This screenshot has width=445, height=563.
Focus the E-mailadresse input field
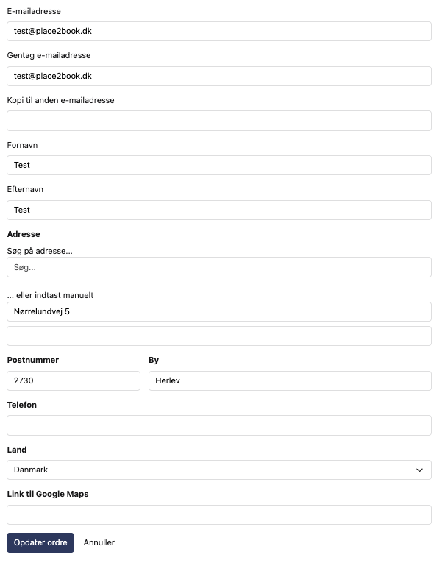[x=218, y=31]
